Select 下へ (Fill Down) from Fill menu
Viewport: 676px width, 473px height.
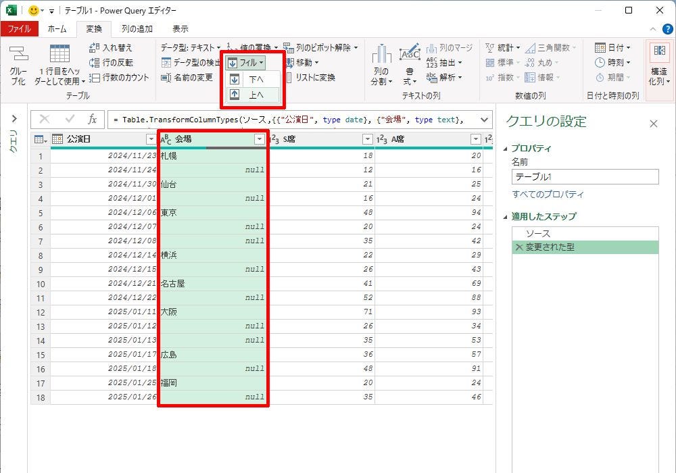coord(256,79)
